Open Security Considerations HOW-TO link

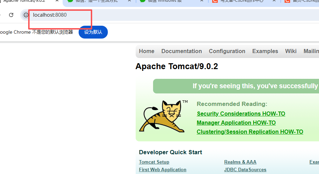pyautogui.click(x=241, y=114)
